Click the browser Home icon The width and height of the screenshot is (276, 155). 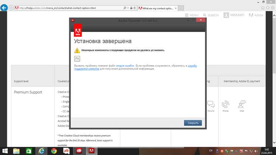click(x=263, y=8)
